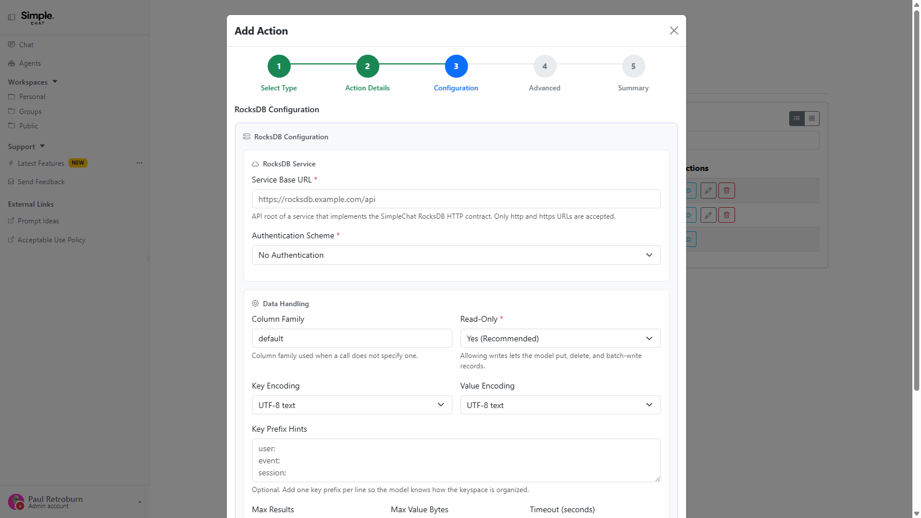Click the edit pencil in first action row
Image resolution: width=921 pixels, height=518 pixels.
[x=709, y=191]
